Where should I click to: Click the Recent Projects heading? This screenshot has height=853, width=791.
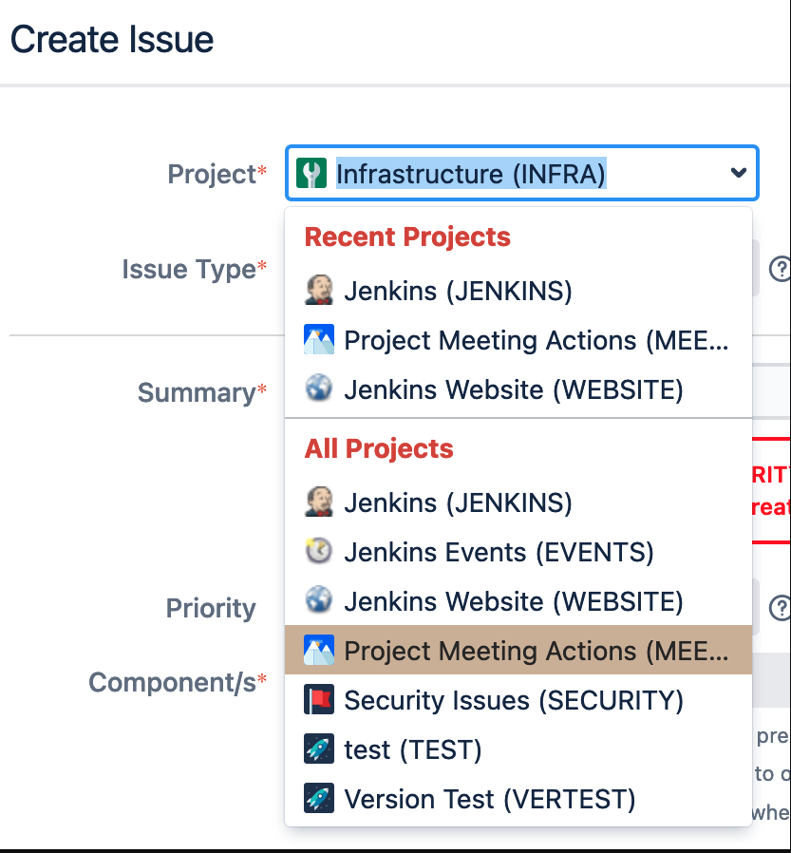pos(407,237)
